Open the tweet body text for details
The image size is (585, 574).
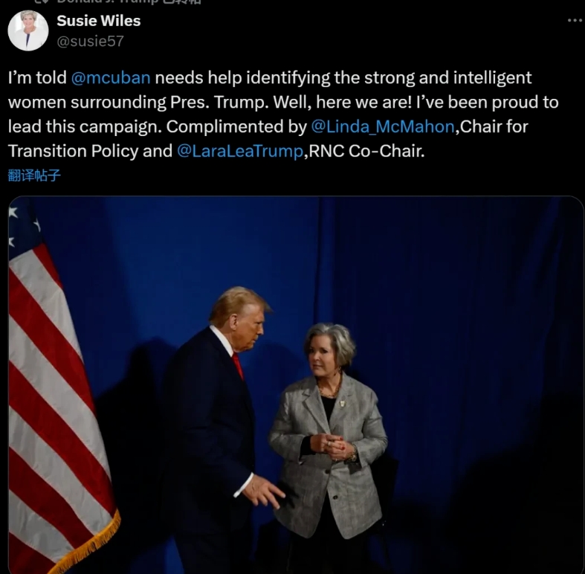click(x=283, y=115)
